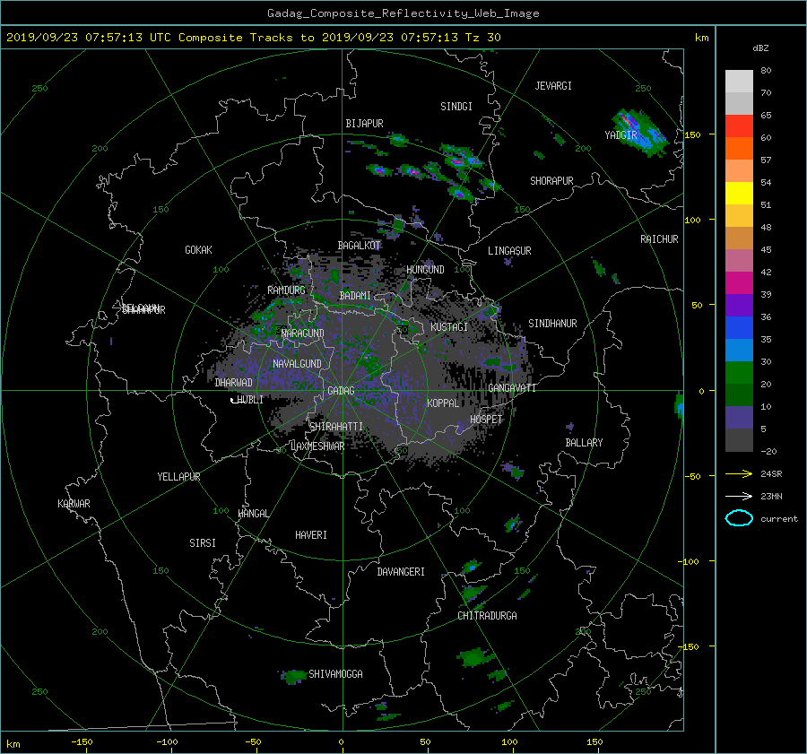
Task: Select the blue 35-36 dBZ swatch
Action: tap(739, 328)
